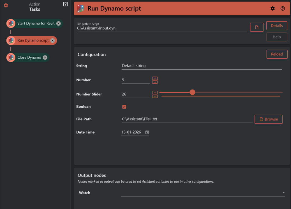Remove the Run Dynamo script task with its X
Screen dimensions: 291x209
coord(52,40)
